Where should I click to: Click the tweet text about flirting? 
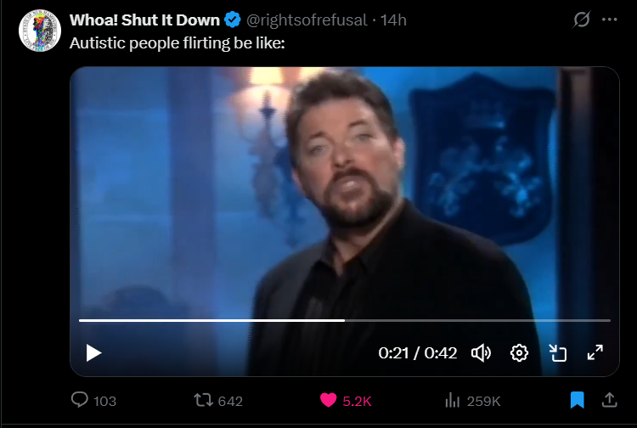178,43
